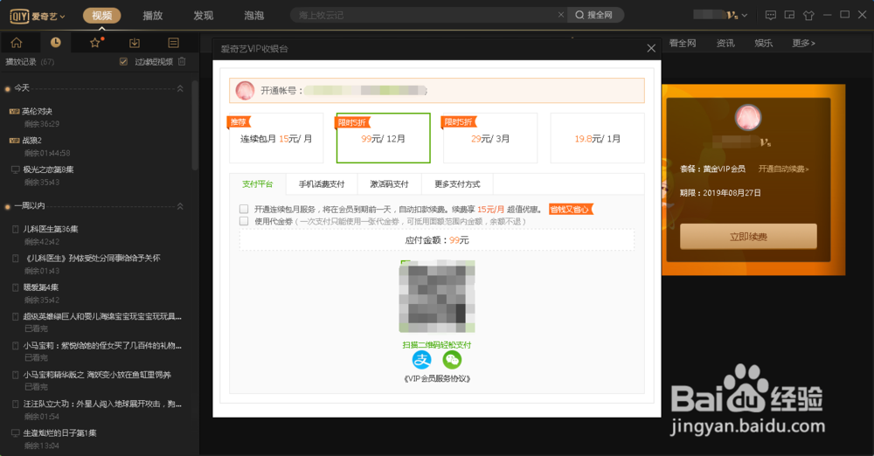
Task: Switch to the 播放 tab
Action: pos(153,16)
